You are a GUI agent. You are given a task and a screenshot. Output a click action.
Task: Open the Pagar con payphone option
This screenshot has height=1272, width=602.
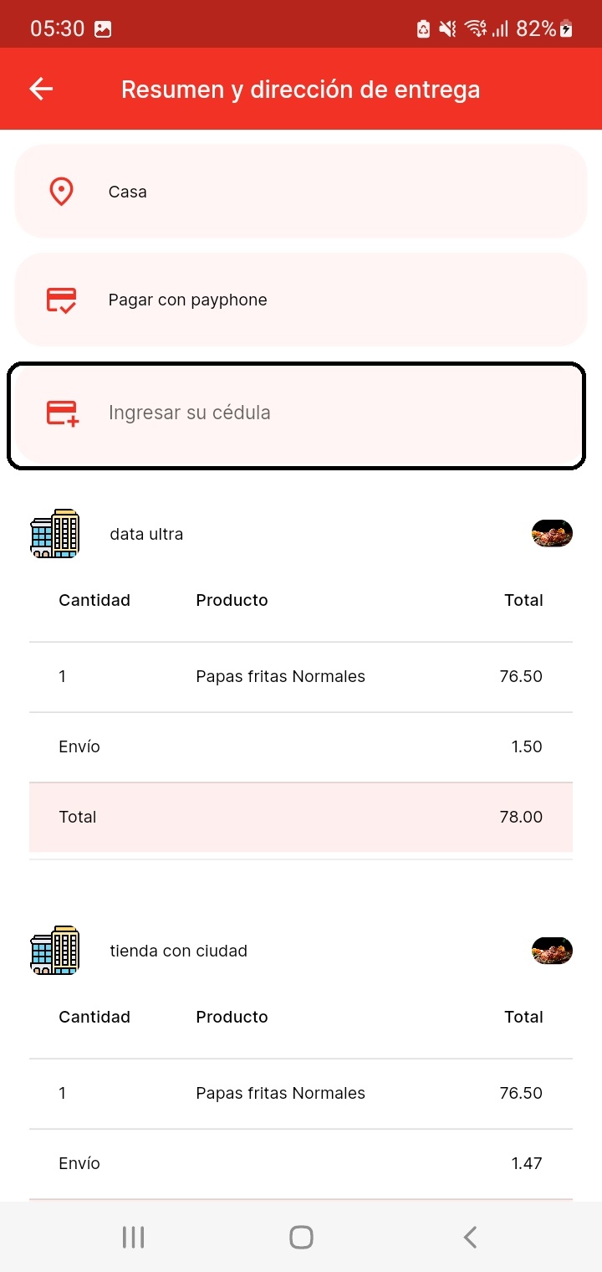[x=301, y=300]
